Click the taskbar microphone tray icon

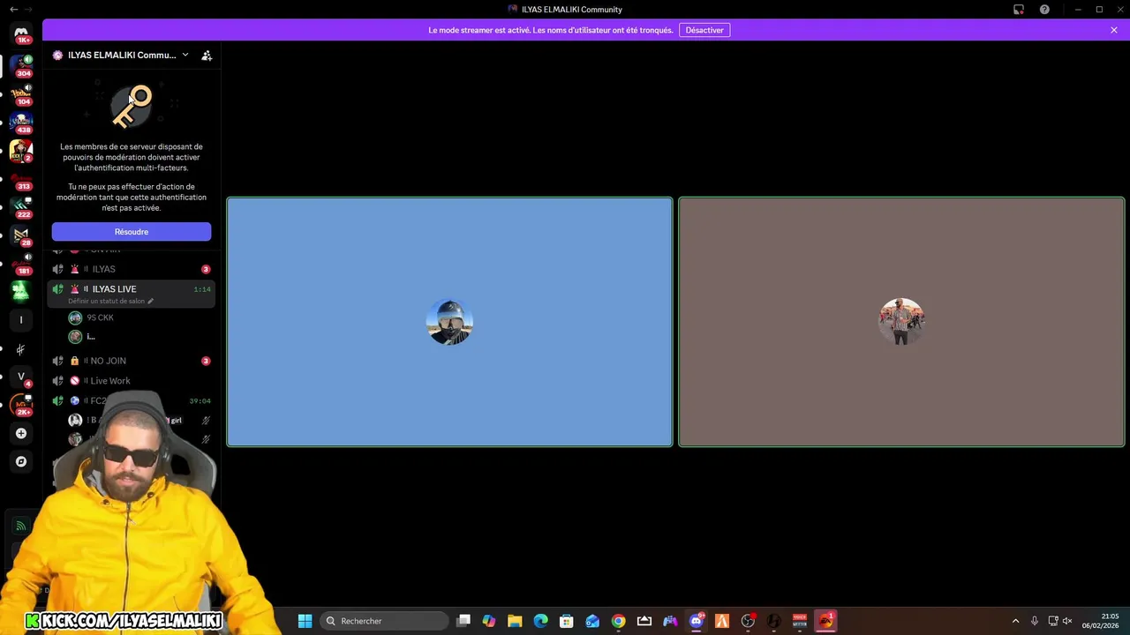pos(1035,621)
